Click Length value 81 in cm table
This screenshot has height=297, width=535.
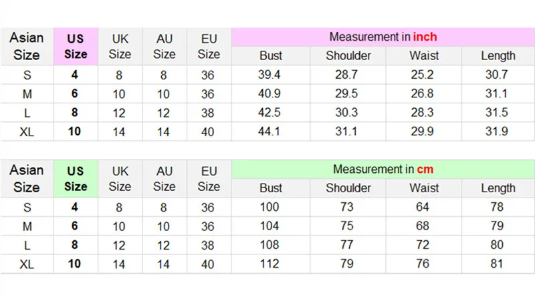[497, 264]
